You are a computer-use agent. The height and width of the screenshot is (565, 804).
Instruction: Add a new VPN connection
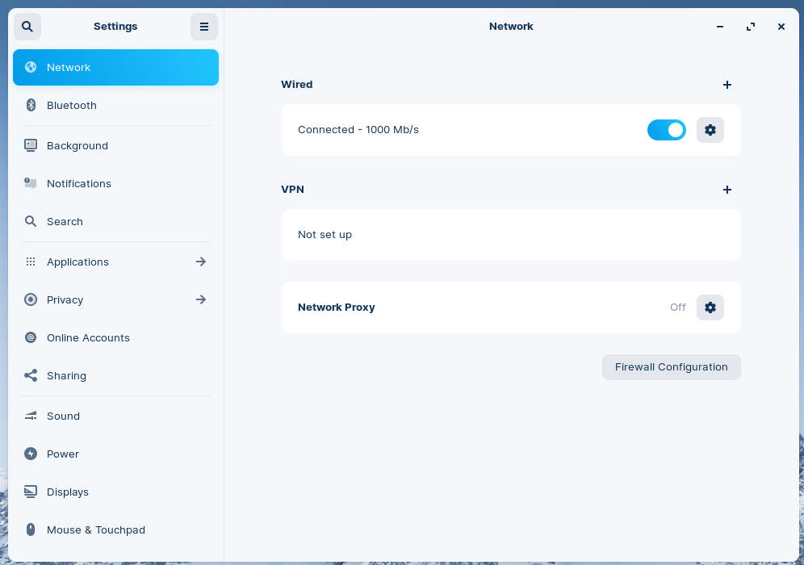tap(727, 190)
